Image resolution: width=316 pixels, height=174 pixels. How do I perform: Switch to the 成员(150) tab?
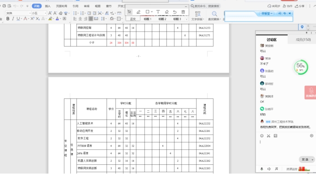pos(303,39)
